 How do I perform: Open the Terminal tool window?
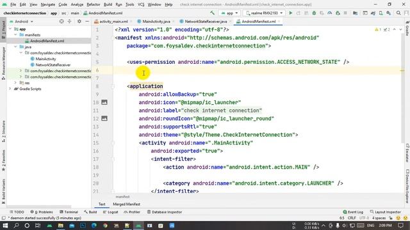(69, 212)
